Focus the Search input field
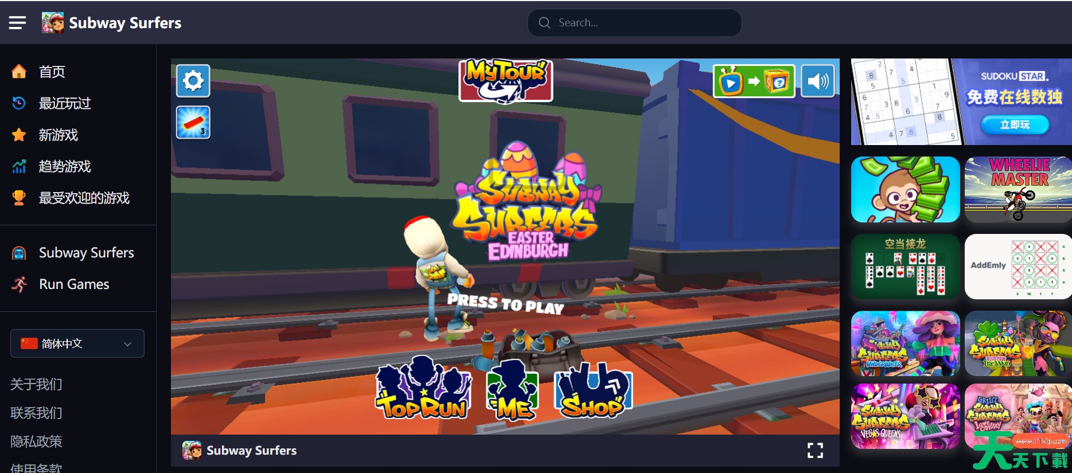 tap(634, 23)
